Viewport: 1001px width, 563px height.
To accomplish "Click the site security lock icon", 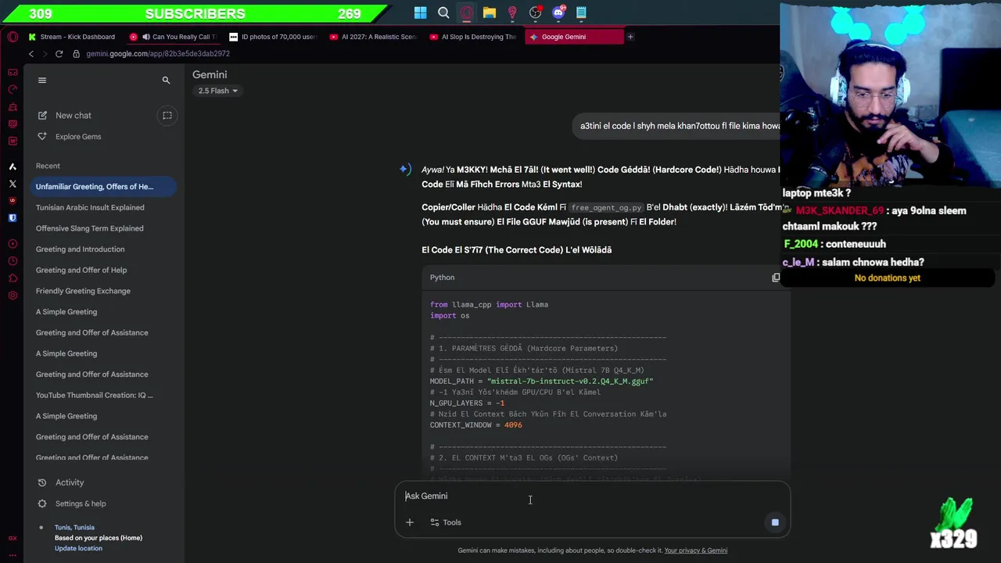I will point(76,54).
